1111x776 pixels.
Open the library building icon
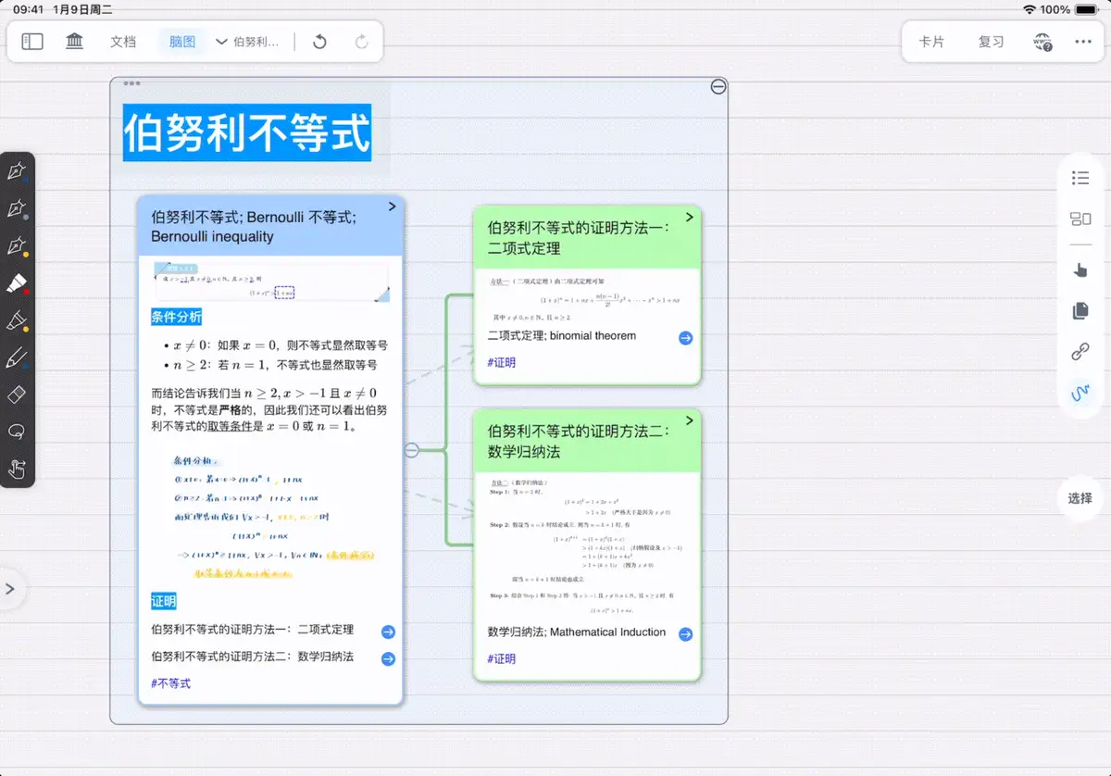tap(75, 42)
